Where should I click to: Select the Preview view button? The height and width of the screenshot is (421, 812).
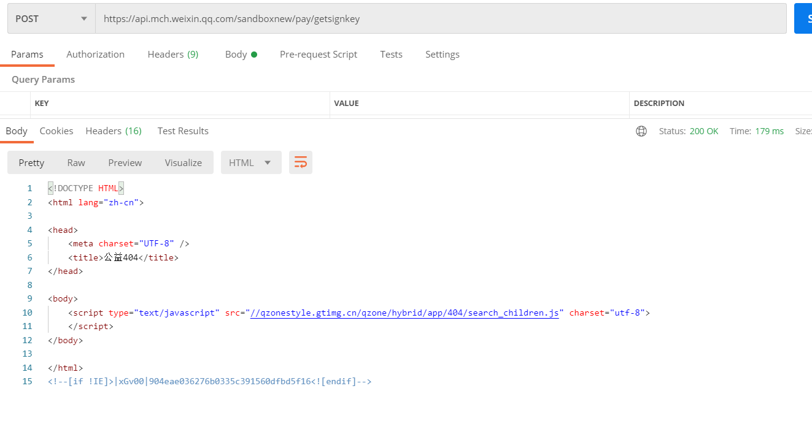(125, 162)
